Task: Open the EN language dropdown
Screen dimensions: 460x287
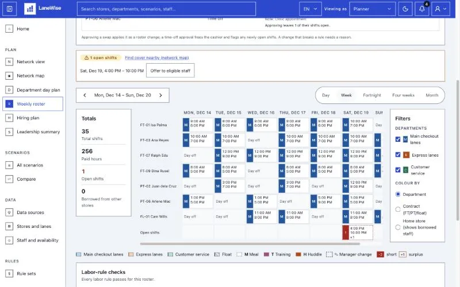Action: tap(310, 9)
